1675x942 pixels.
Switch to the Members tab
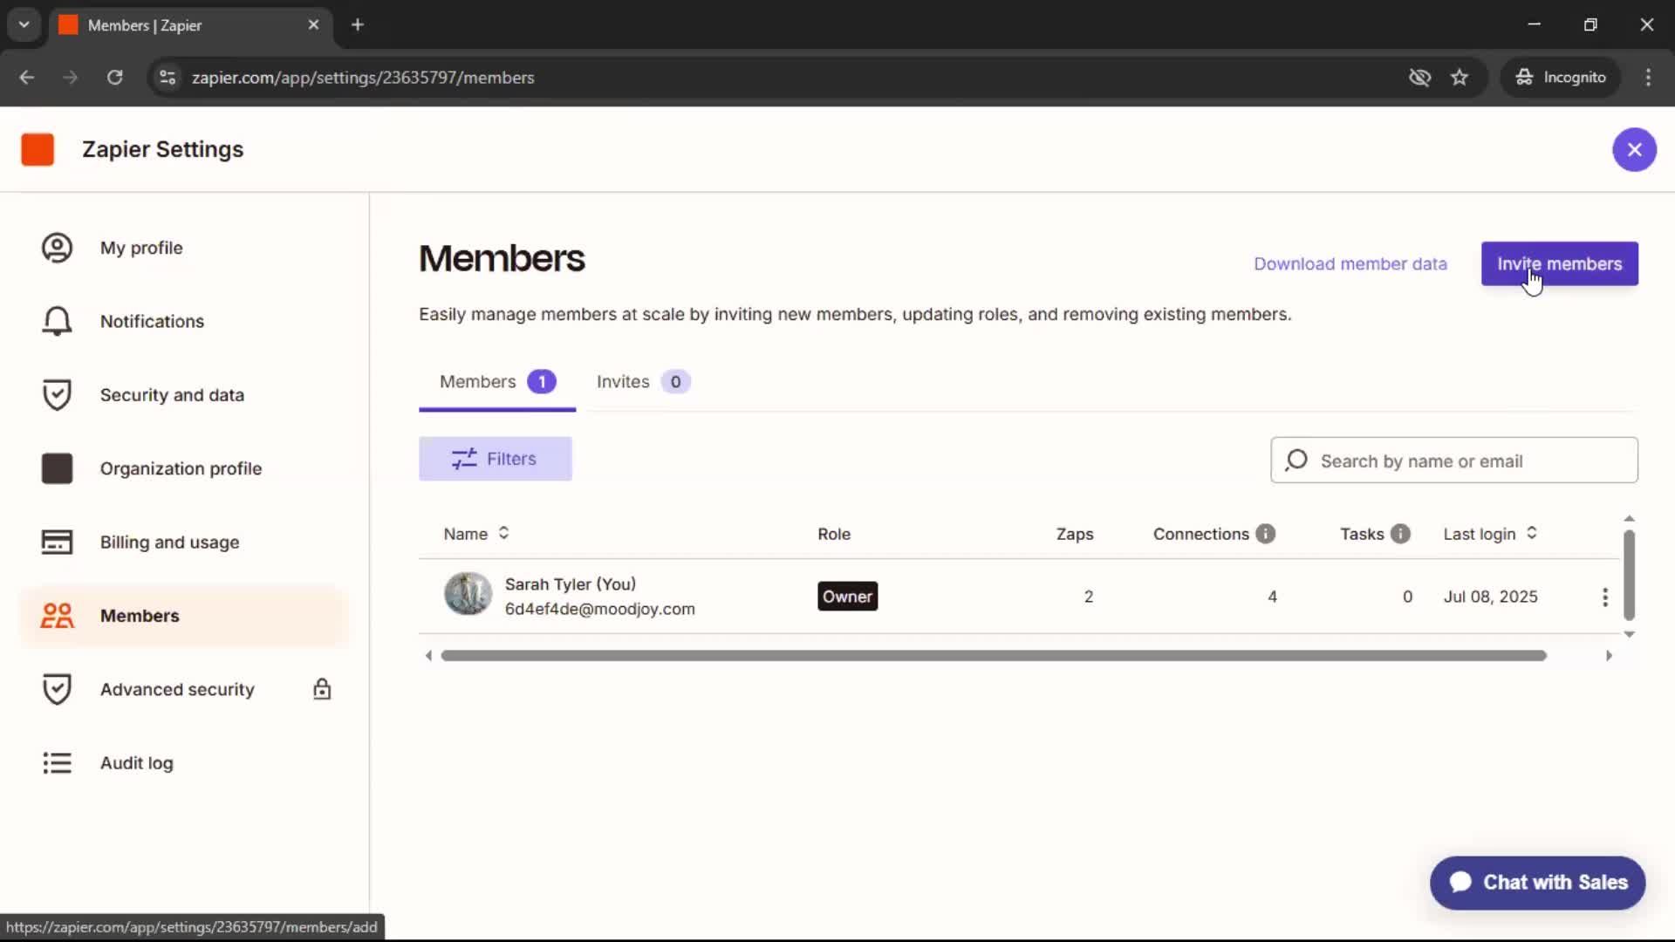click(x=496, y=382)
